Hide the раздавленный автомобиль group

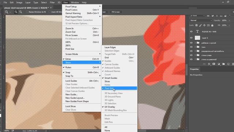191,51
